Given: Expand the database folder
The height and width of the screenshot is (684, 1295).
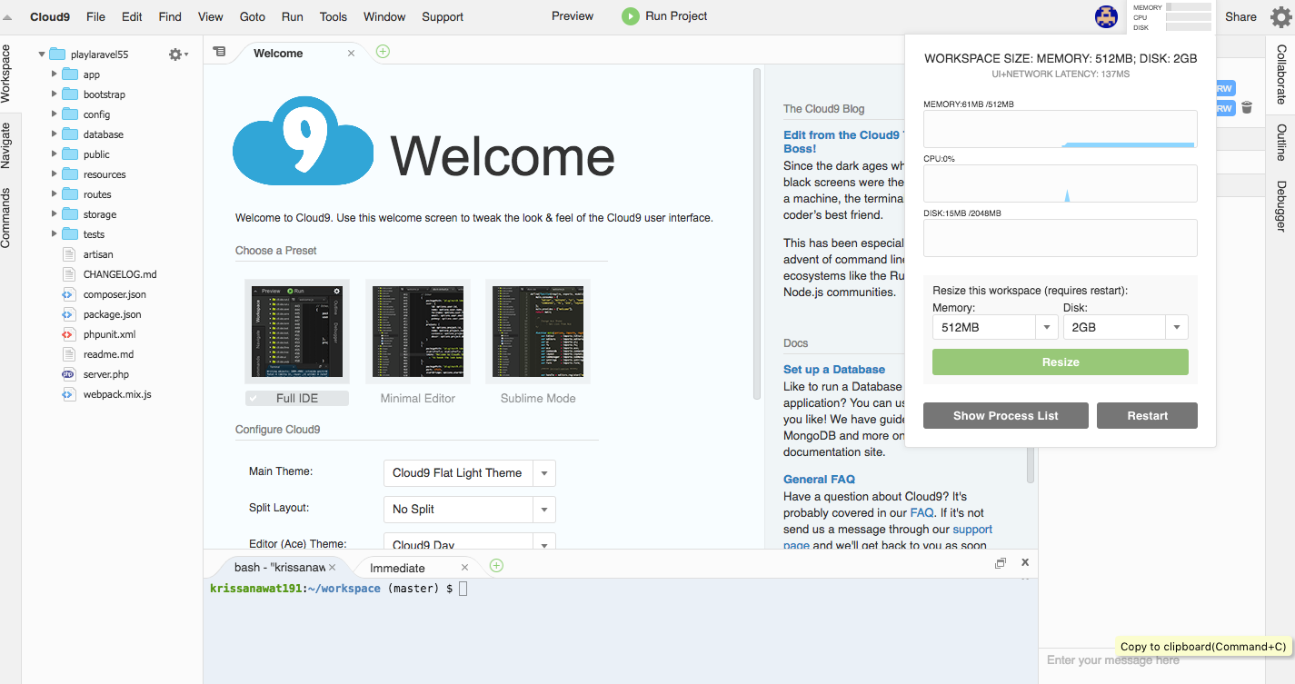Looking at the screenshot, I should click(55, 134).
